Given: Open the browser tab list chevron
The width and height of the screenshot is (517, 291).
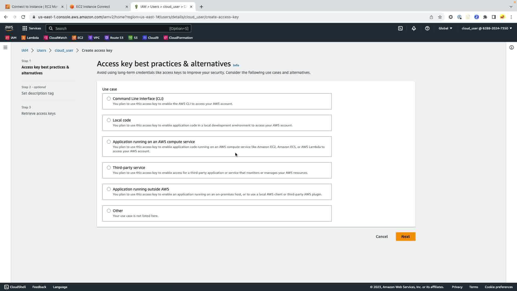Looking at the screenshot, I should pos(511,7).
